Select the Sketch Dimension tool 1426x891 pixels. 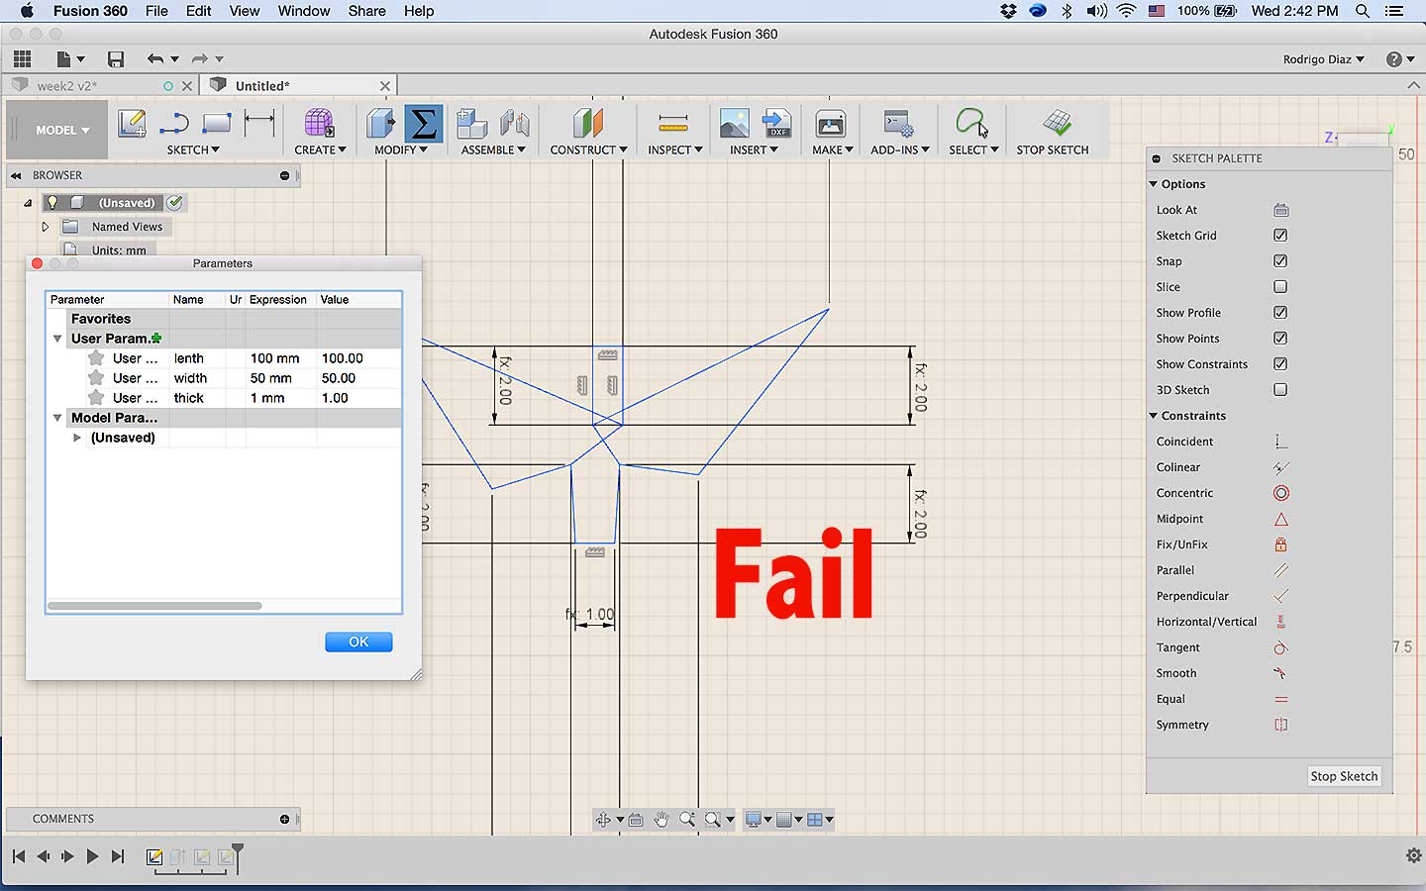[259, 124]
